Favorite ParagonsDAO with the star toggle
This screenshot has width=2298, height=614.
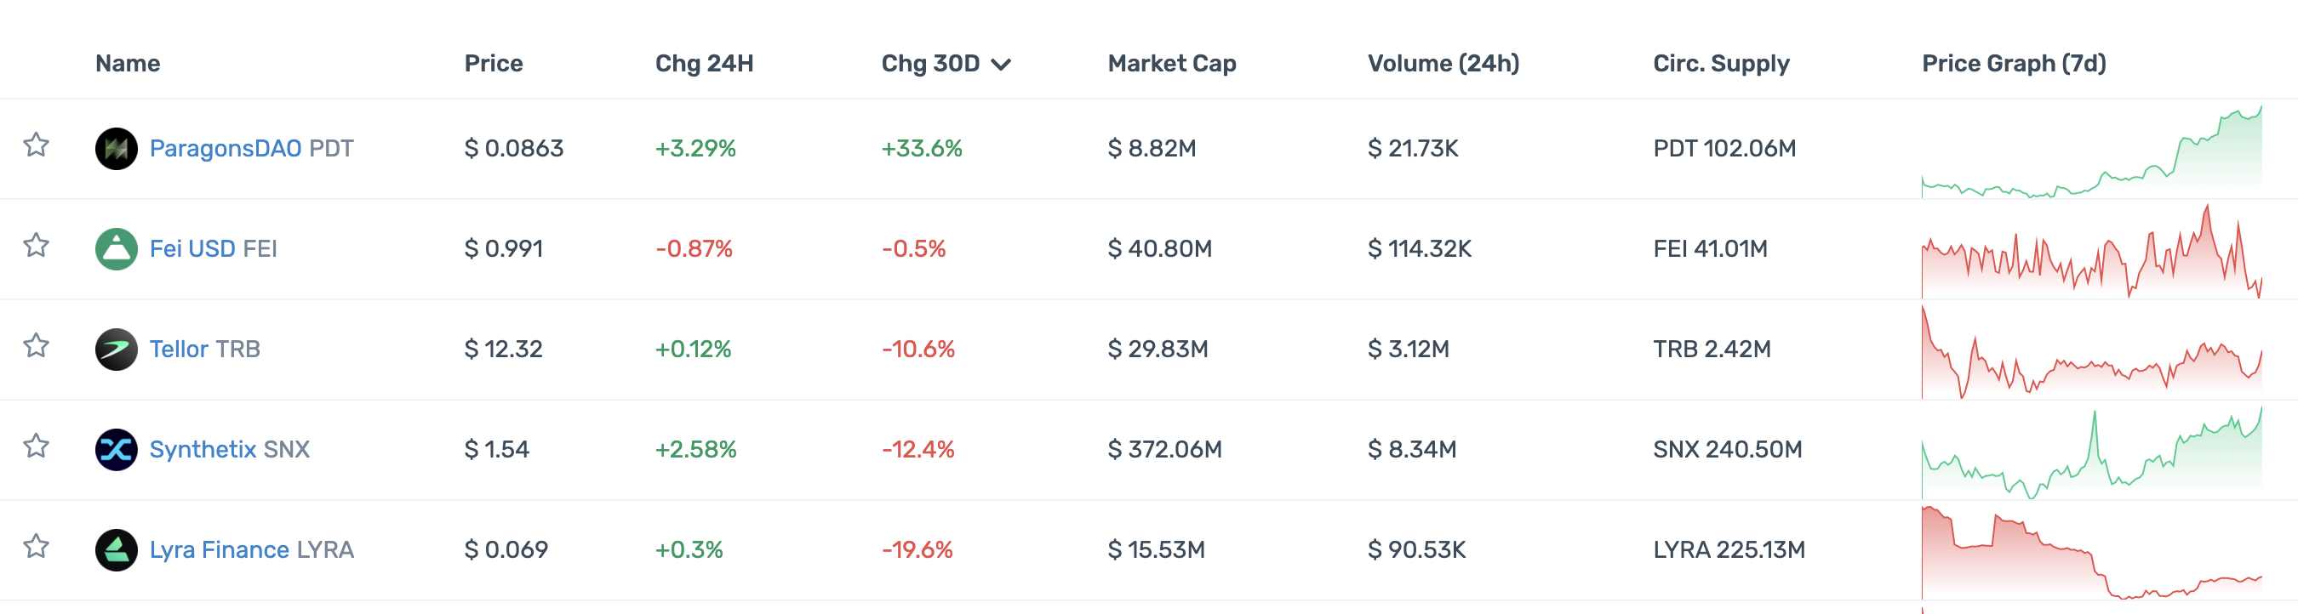tap(36, 145)
